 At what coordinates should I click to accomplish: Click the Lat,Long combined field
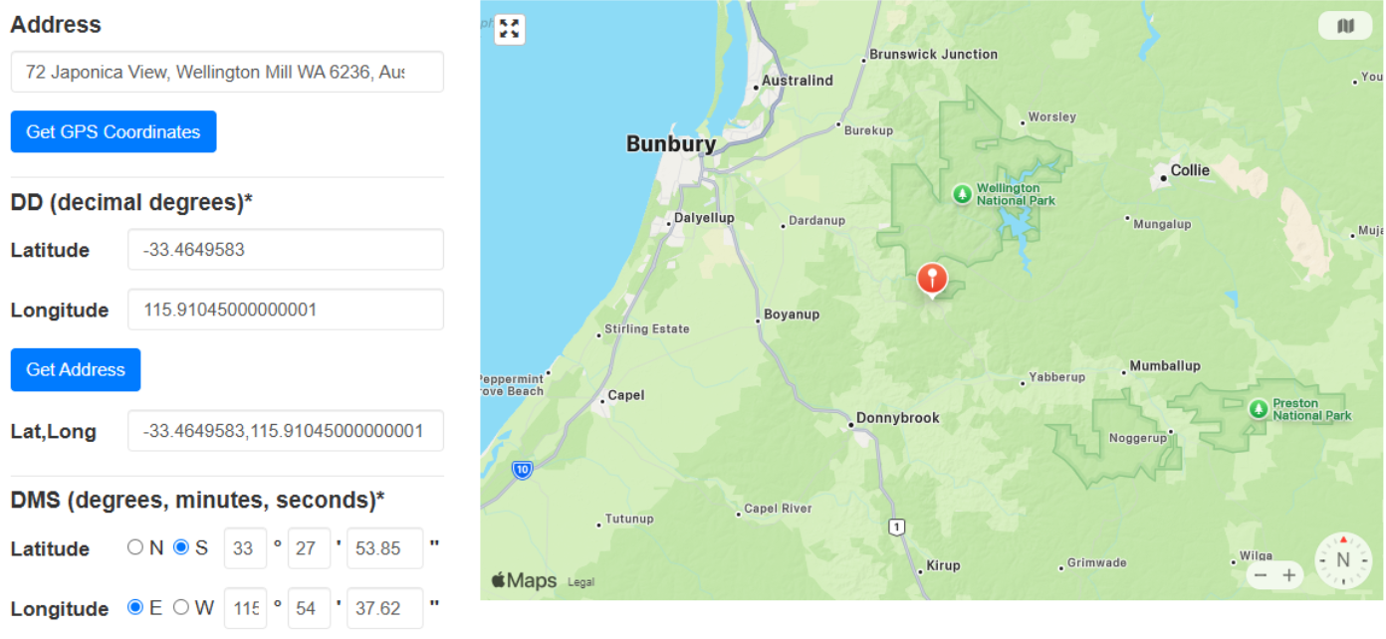tap(285, 431)
